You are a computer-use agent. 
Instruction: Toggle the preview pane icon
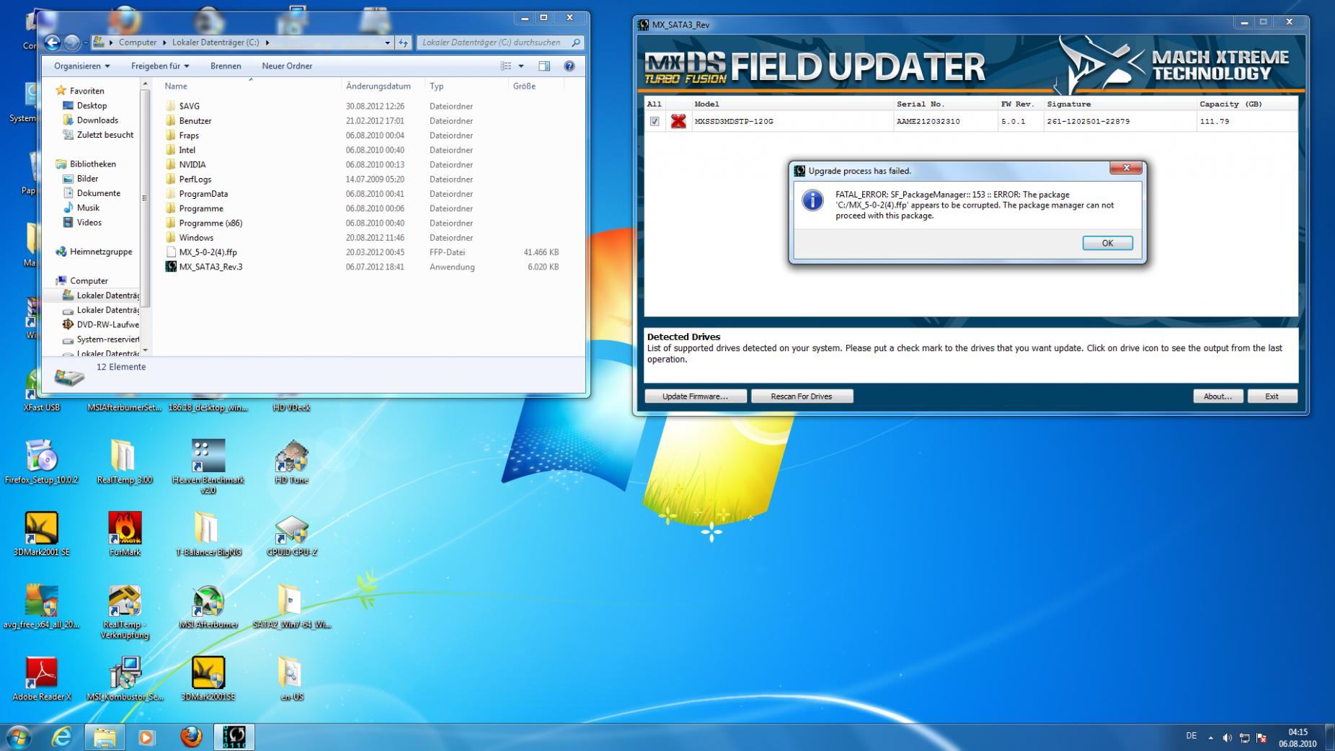(544, 66)
